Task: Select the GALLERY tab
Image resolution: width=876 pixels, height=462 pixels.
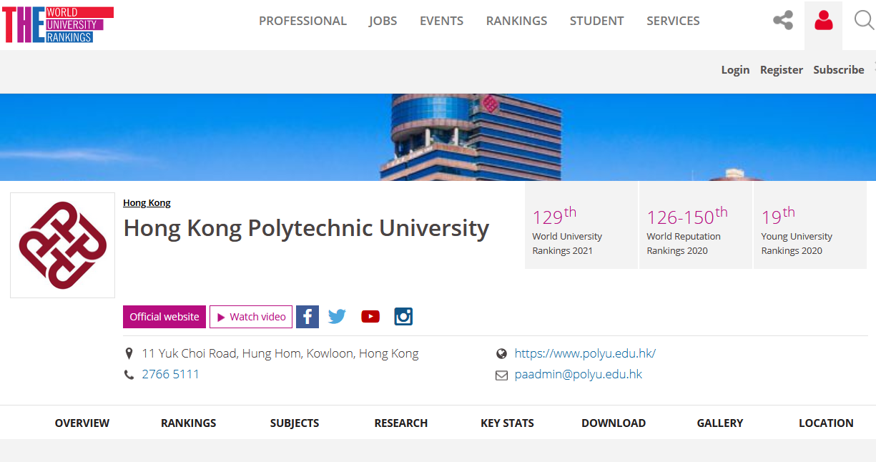Action: (720, 423)
